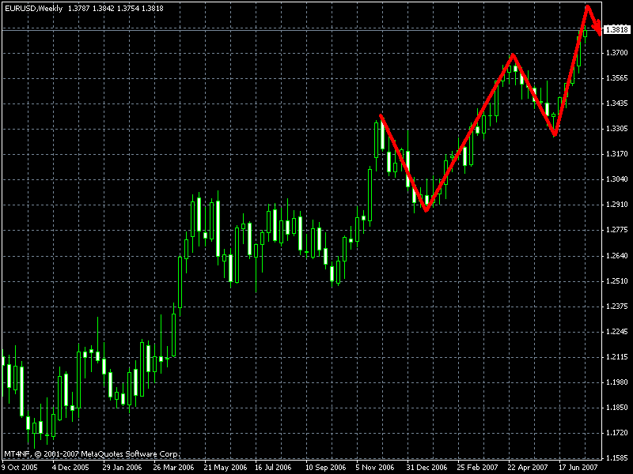Pick the 26 Mar 2006 date label
The width and height of the screenshot is (633, 474).
pos(173,468)
